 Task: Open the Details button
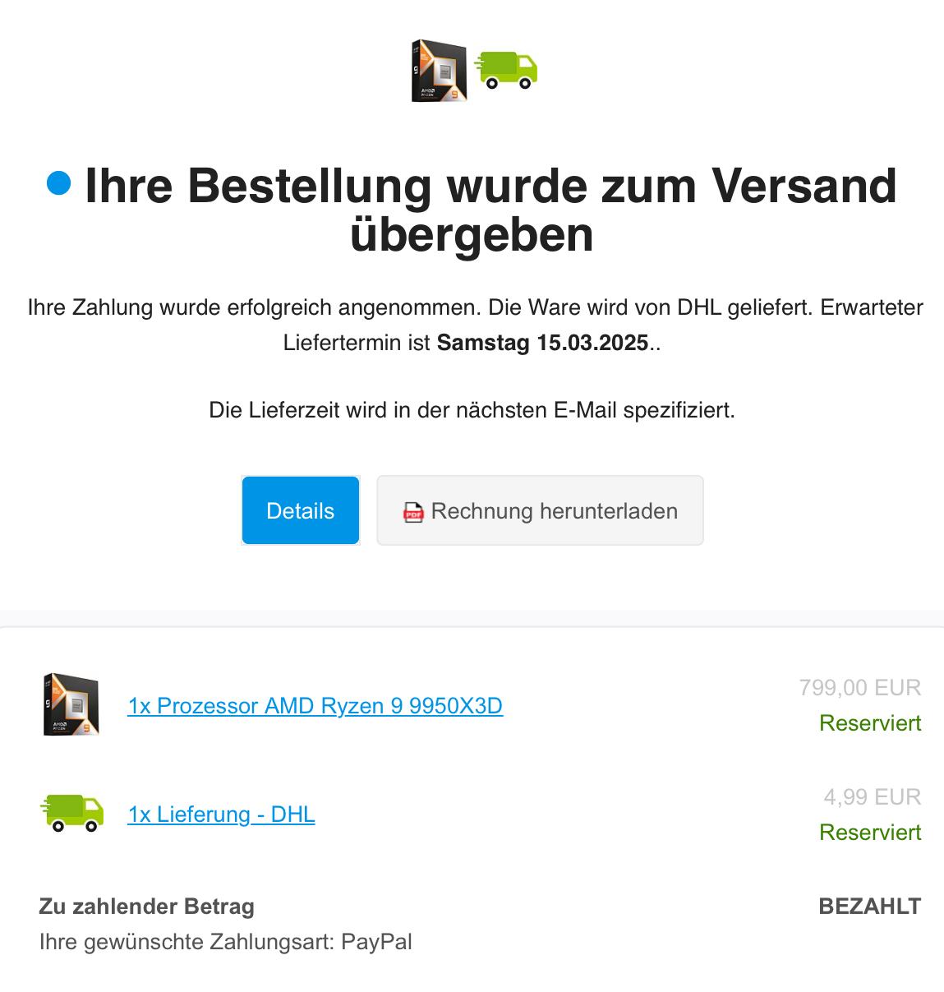pyautogui.click(x=300, y=510)
